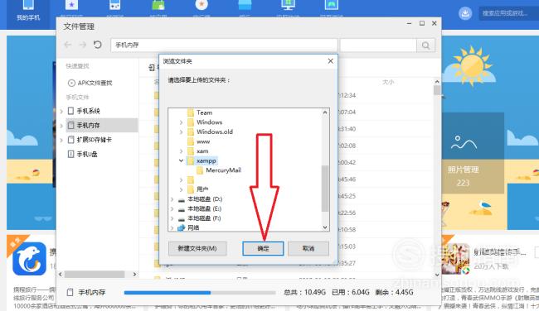Close the 浏览文件夹 dialog with X

tap(330, 61)
